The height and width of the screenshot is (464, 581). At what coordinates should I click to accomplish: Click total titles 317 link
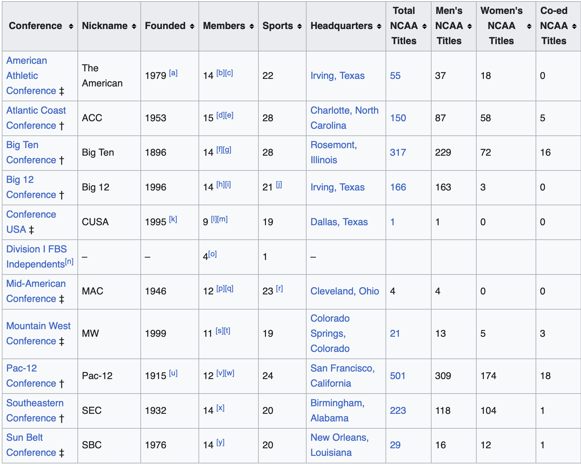(398, 152)
